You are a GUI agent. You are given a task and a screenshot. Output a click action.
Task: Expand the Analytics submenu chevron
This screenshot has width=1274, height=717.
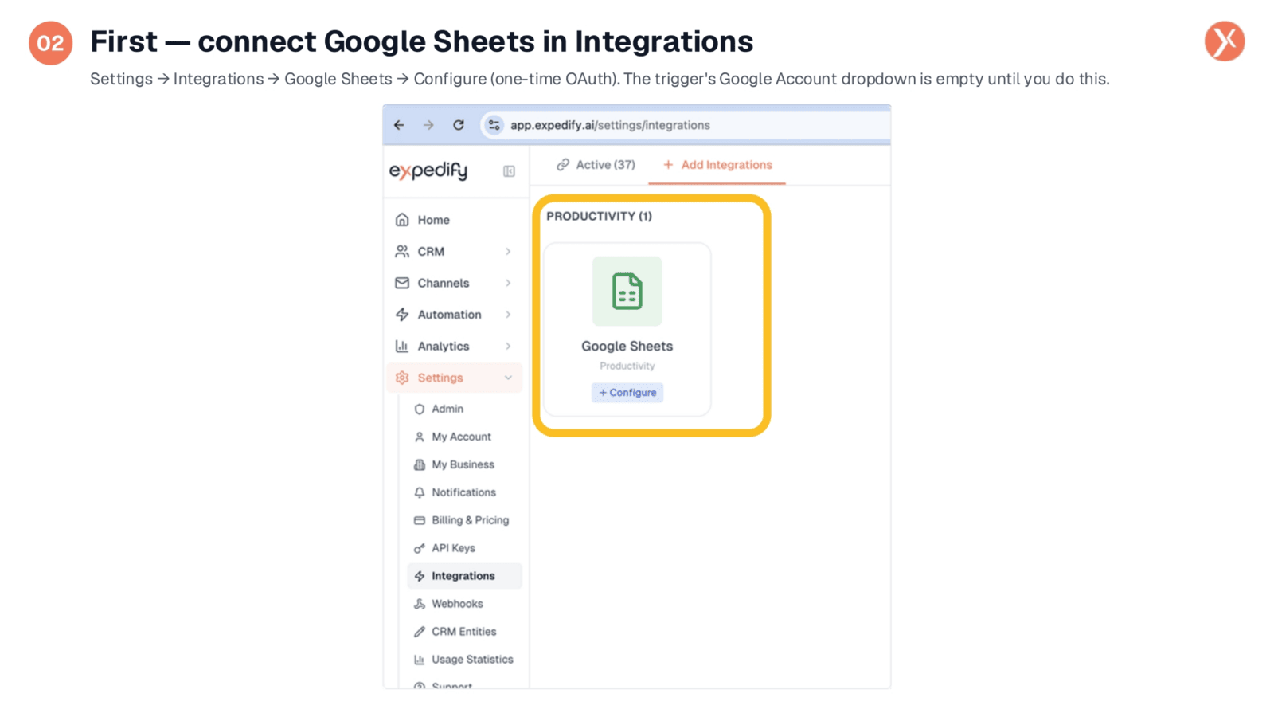coord(508,347)
